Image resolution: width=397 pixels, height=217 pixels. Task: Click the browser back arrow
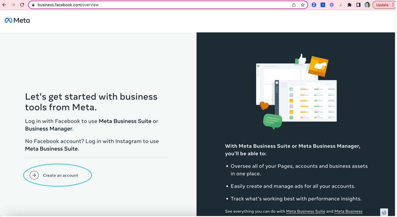point(4,5)
